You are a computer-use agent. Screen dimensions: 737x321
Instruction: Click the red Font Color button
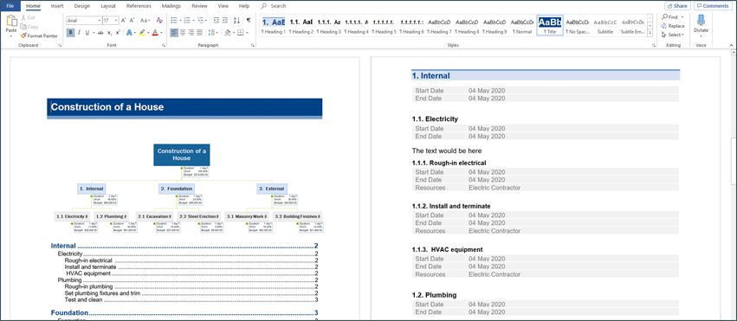coord(155,32)
